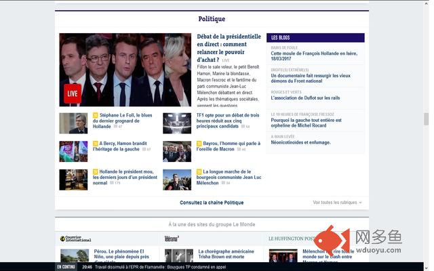
Task: Click yellow subscriber icon beside A Bercy, Hamon headline
Action: coord(96,143)
